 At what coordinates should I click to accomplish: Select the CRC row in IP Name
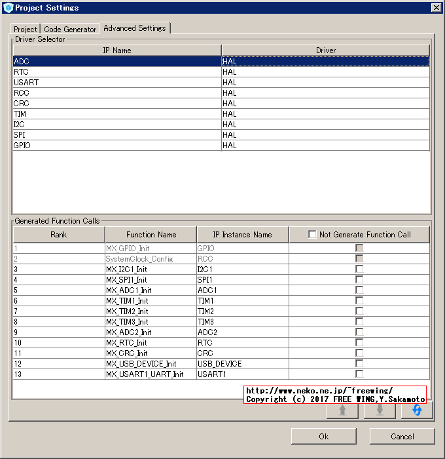click(x=117, y=104)
